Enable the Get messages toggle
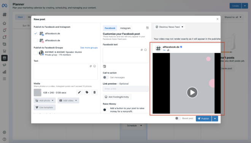251x143 pixels. tap(105, 78)
